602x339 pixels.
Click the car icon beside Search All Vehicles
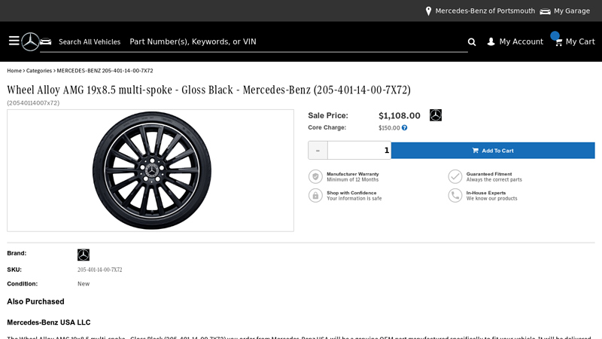tap(46, 41)
